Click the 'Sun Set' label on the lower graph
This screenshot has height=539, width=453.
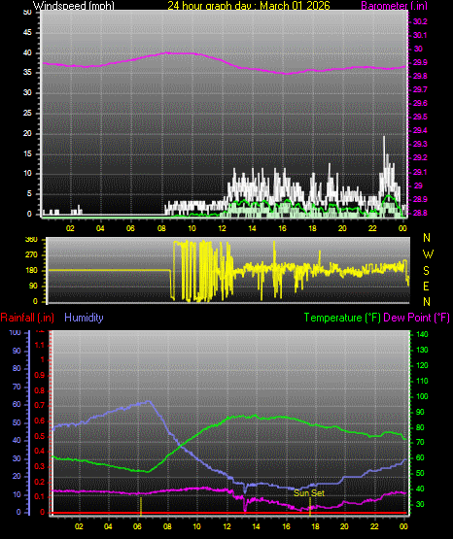coord(309,493)
